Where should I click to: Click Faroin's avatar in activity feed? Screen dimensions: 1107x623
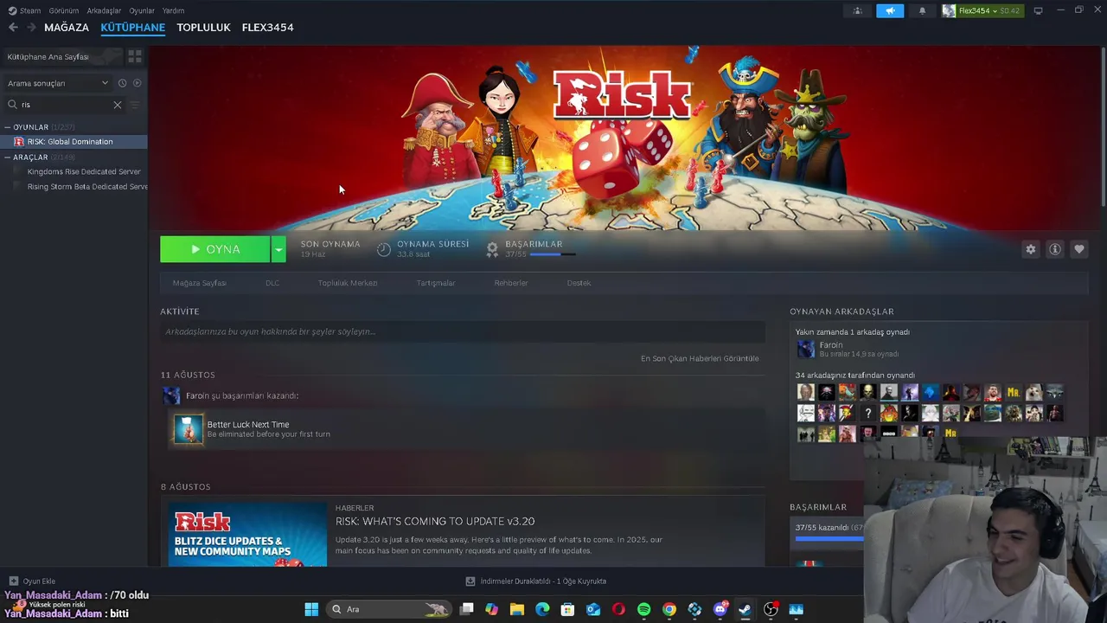[171, 395]
